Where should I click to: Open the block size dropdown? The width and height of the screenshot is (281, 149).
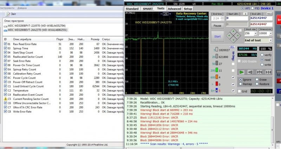pos(256,34)
